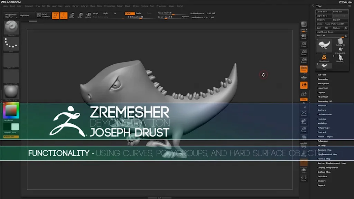The width and height of the screenshot is (354, 199).
Task: Expand the Layers section
Action: click(x=321, y=92)
